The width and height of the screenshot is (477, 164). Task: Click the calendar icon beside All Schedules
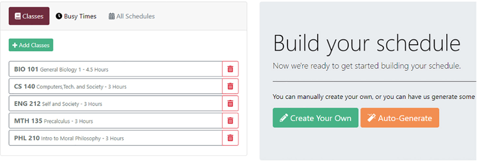[x=112, y=16]
